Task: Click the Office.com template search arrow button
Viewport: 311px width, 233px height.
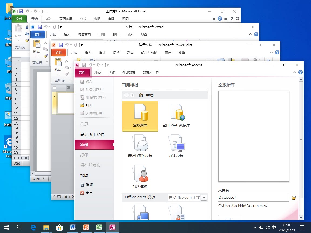Action: coord(204,198)
